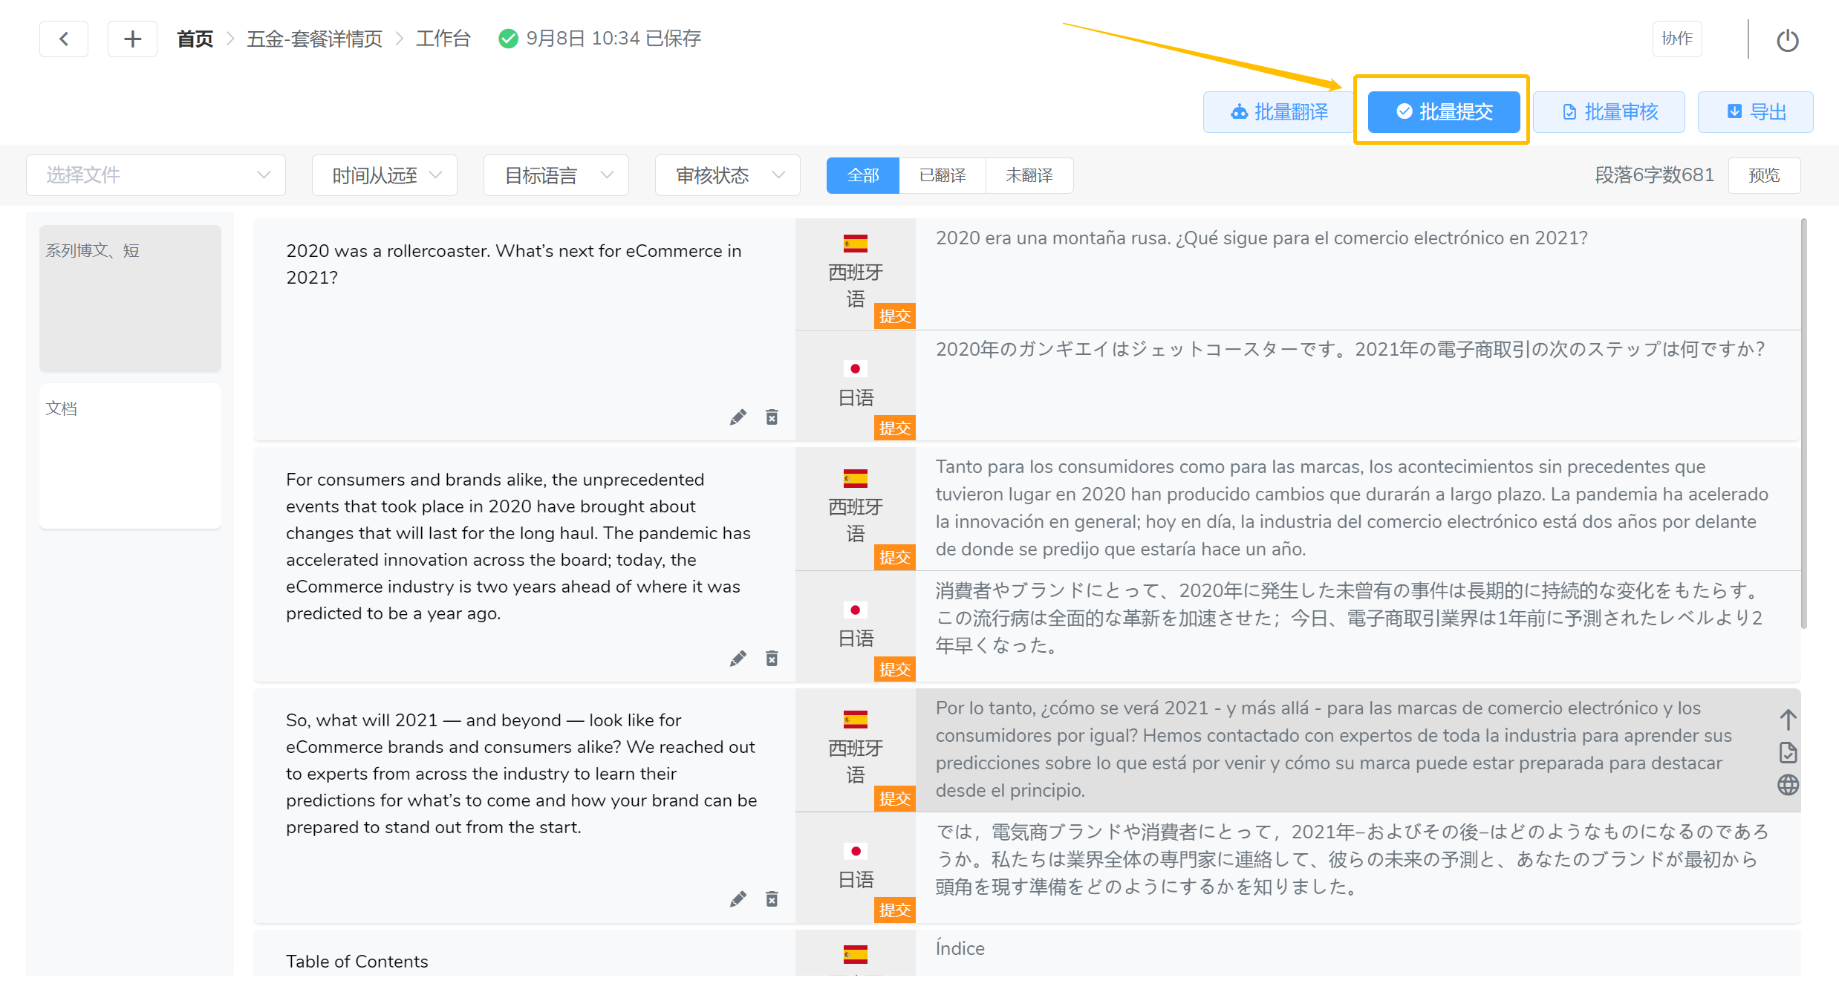Click the globe icon beside 'Por lo tanto' translation
Image resolution: width=1839 pixels, height=998 pixels.
click(1788, 785)
